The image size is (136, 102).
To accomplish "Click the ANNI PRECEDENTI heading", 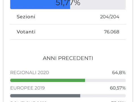I will point(68,58).
